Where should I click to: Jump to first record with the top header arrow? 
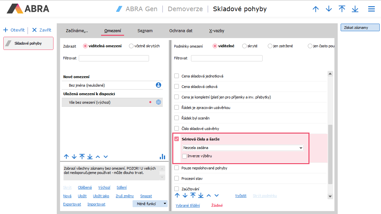click(x=342, y=9)
